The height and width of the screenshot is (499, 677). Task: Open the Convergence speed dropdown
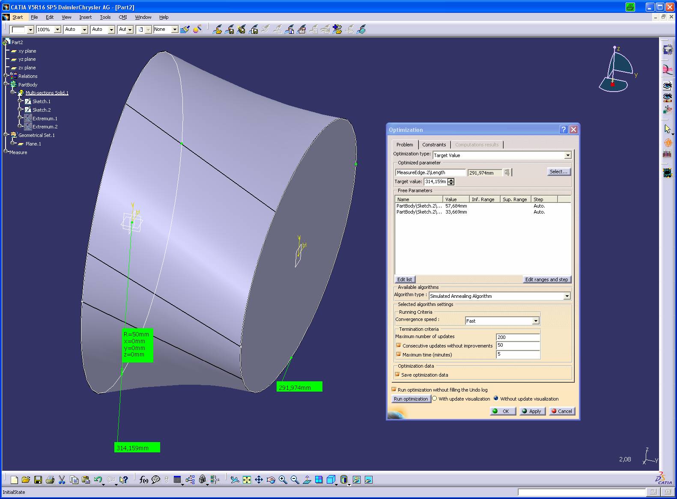[x=535, y=321]
